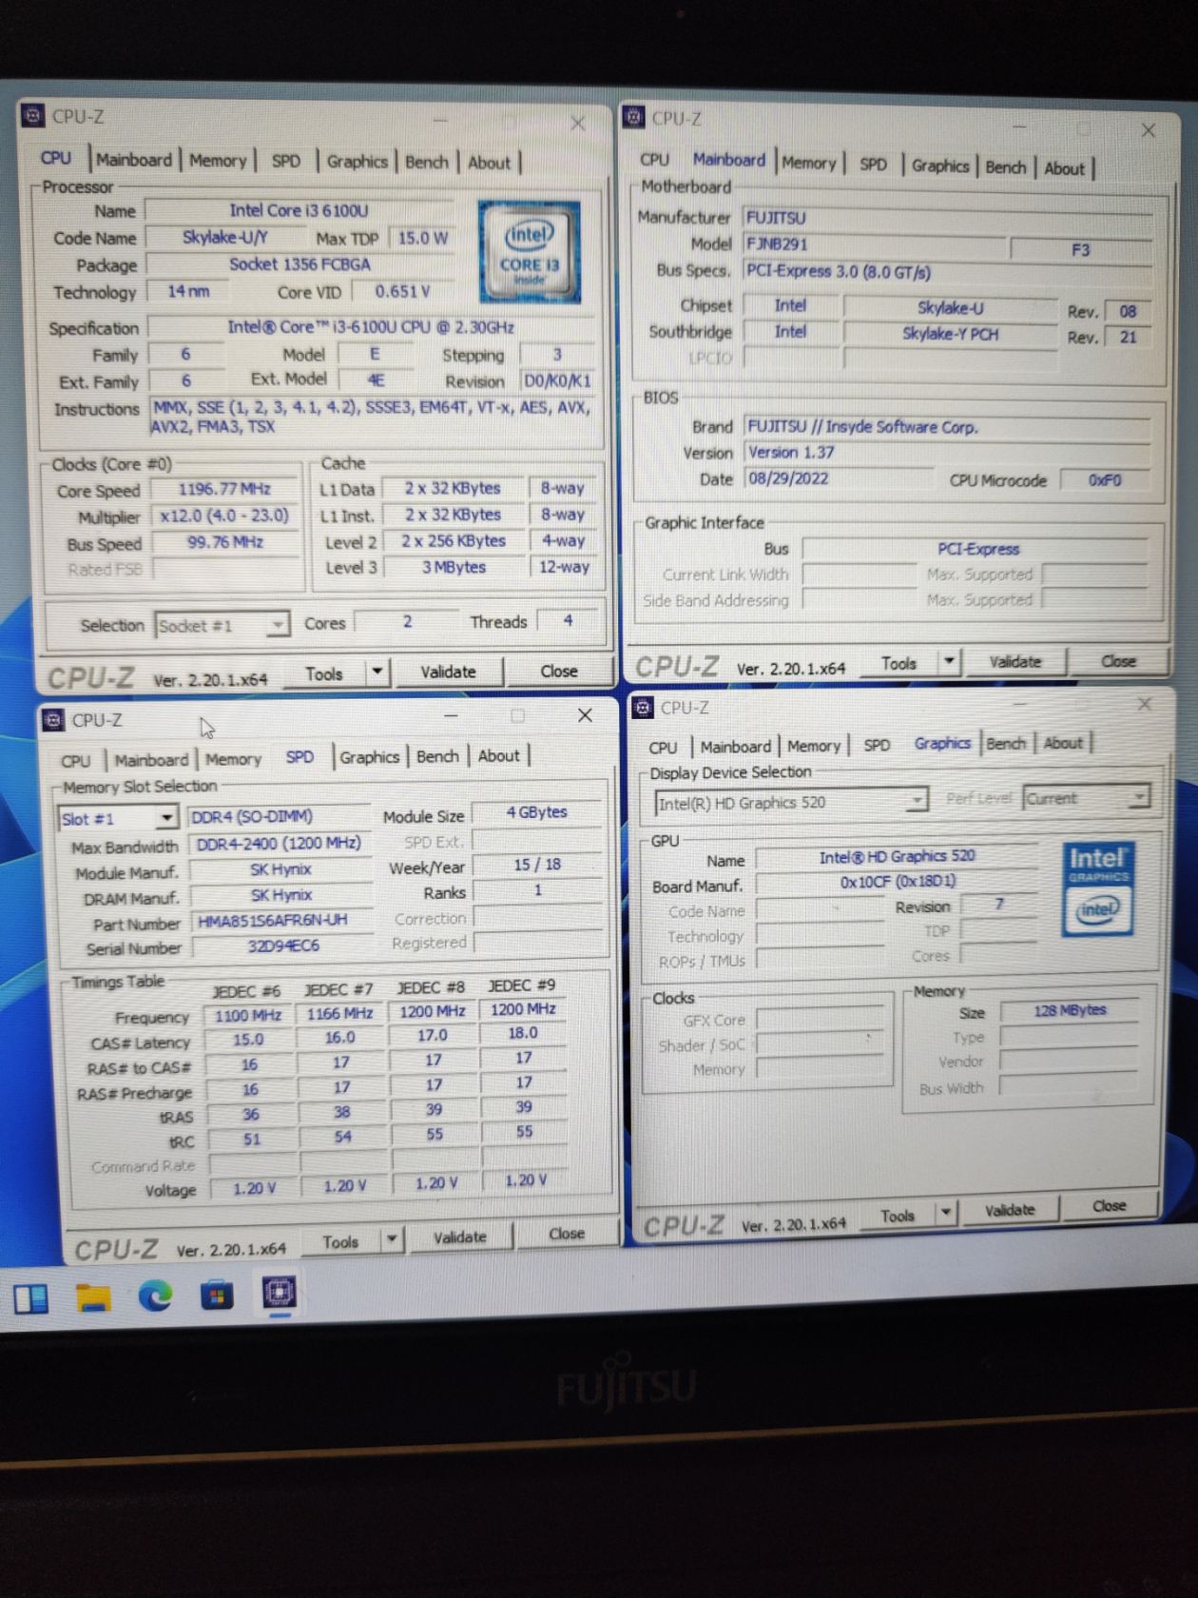The image size is (1198, 1598).
Task: Click the 0x10CF (0x18D1) board manufacturer value
Action: click(898, 882)
